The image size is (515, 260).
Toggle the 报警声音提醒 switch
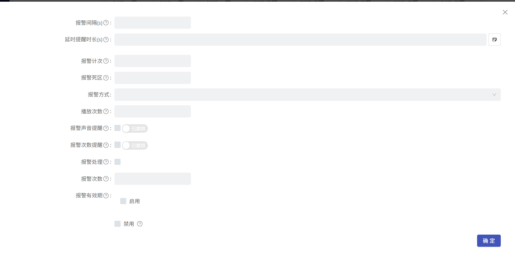click(135, 129)
